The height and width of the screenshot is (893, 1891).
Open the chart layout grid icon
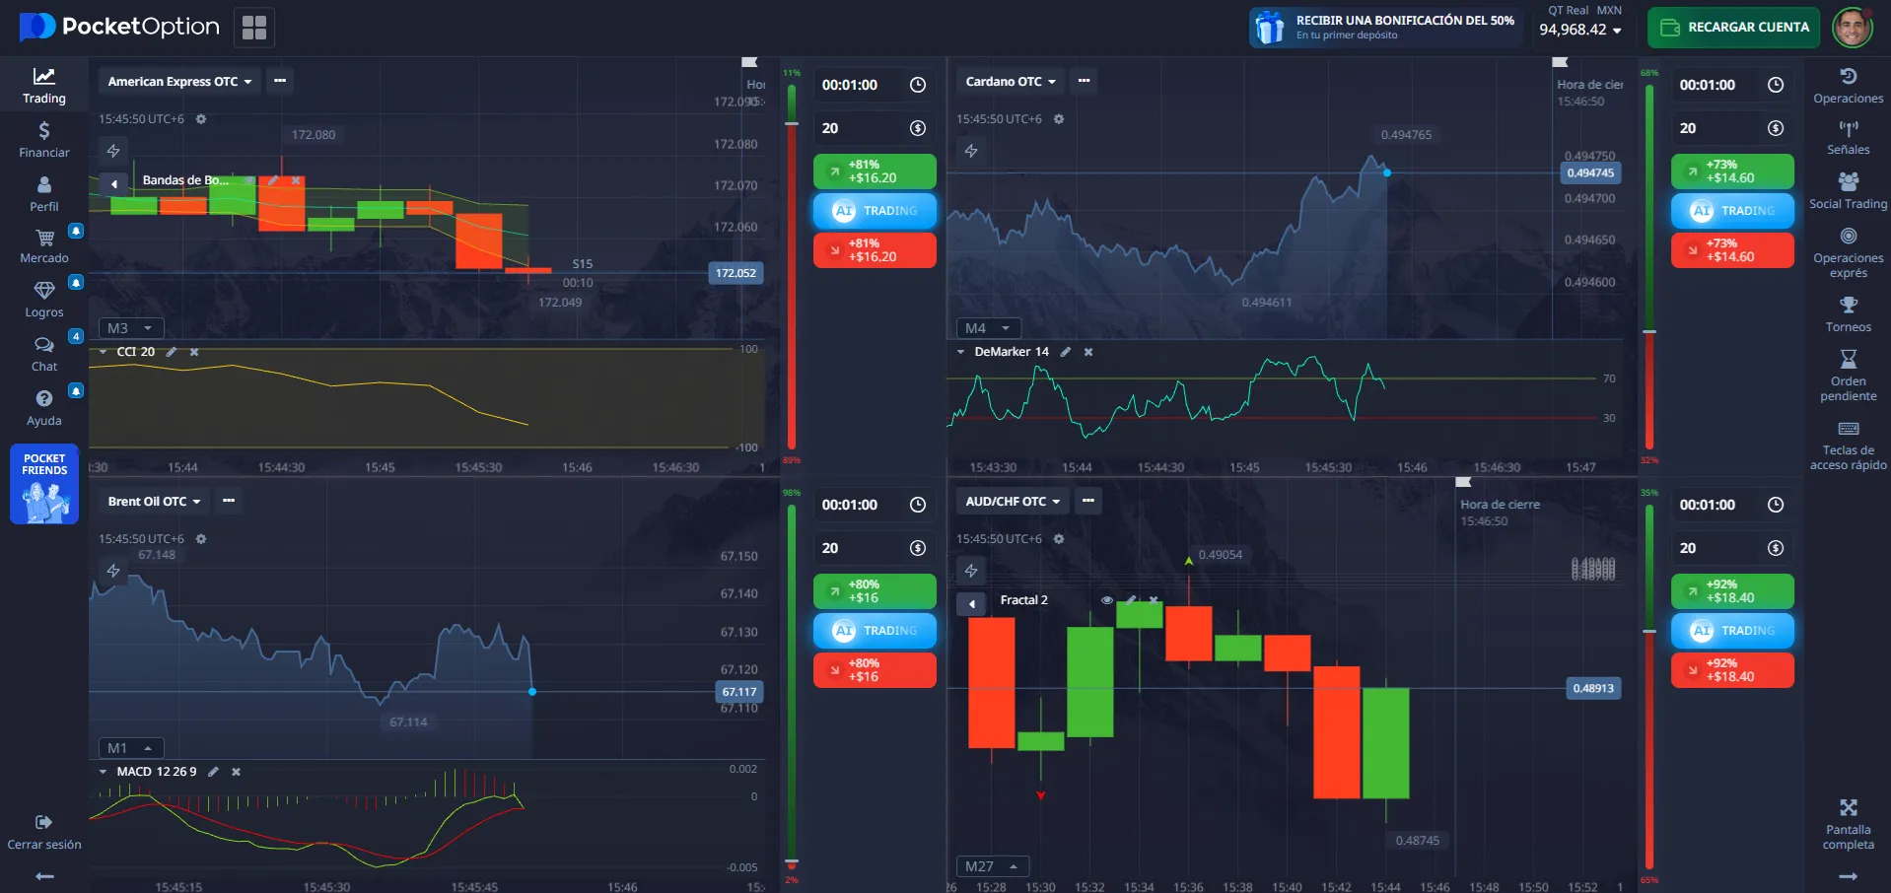254,28
